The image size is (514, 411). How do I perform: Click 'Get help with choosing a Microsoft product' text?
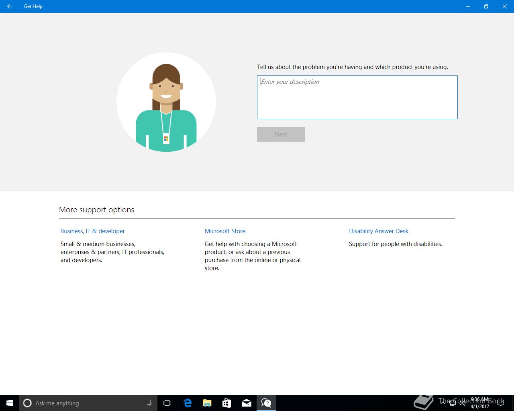pos(253,256)
